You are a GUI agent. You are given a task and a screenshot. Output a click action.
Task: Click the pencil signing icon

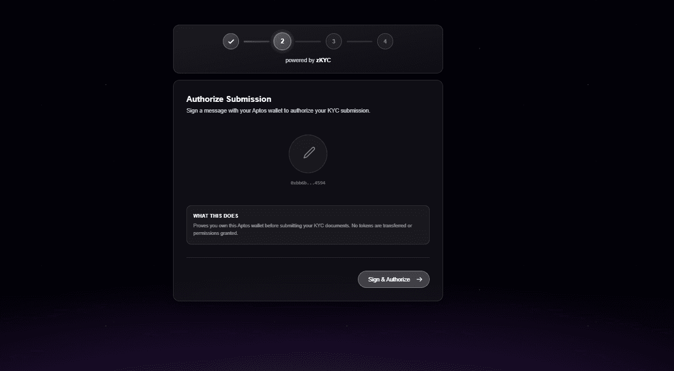click(x=308, y=153)
